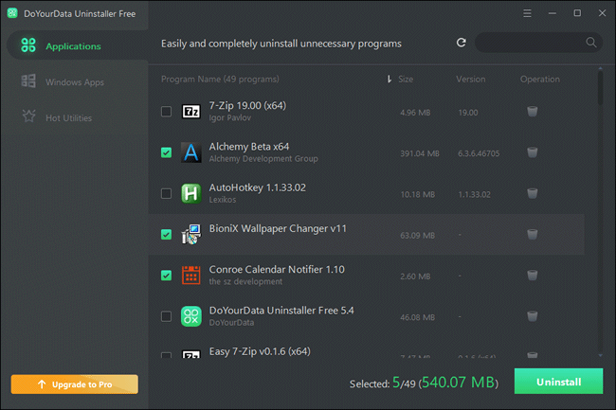The height and width of the screenshot is (410, 616).
Task: Click the refresh program list icon
Action: pyautogui.click(x=462, y=43)
